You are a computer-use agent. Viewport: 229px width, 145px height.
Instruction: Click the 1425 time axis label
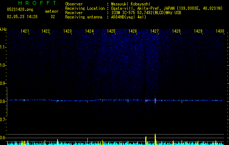click(111, 31)
